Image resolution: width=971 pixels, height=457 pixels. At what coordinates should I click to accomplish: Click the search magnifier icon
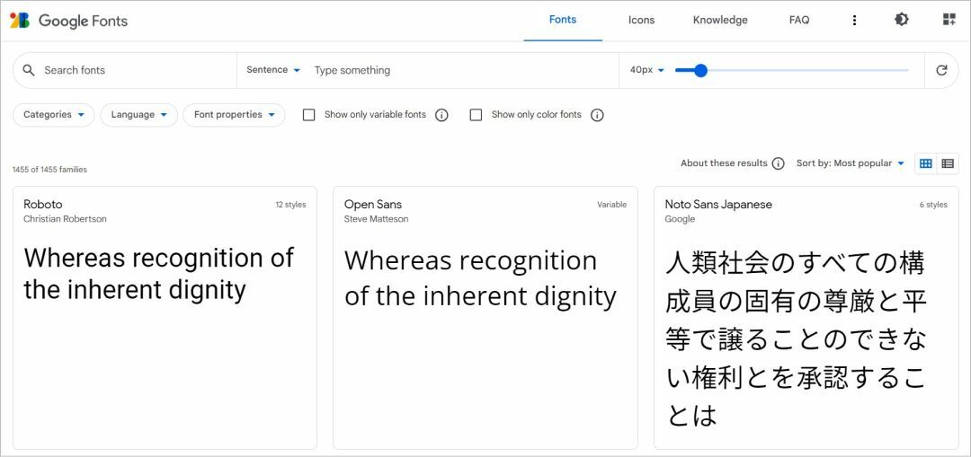click(x=29, y=70)
